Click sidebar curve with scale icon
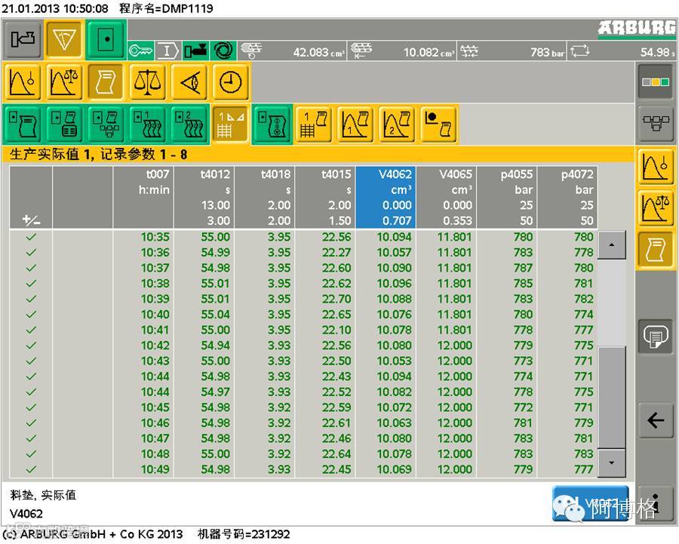 point(656,208)
